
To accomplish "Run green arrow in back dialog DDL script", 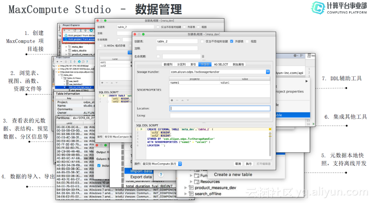I will point(104,95).
